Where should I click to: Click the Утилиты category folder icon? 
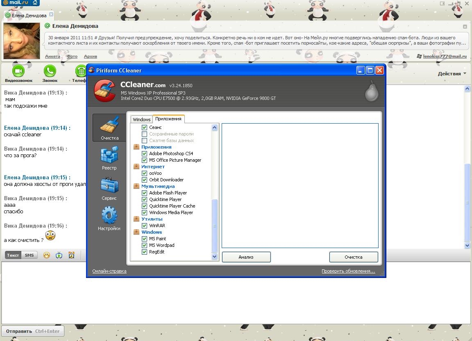(136, 219)
